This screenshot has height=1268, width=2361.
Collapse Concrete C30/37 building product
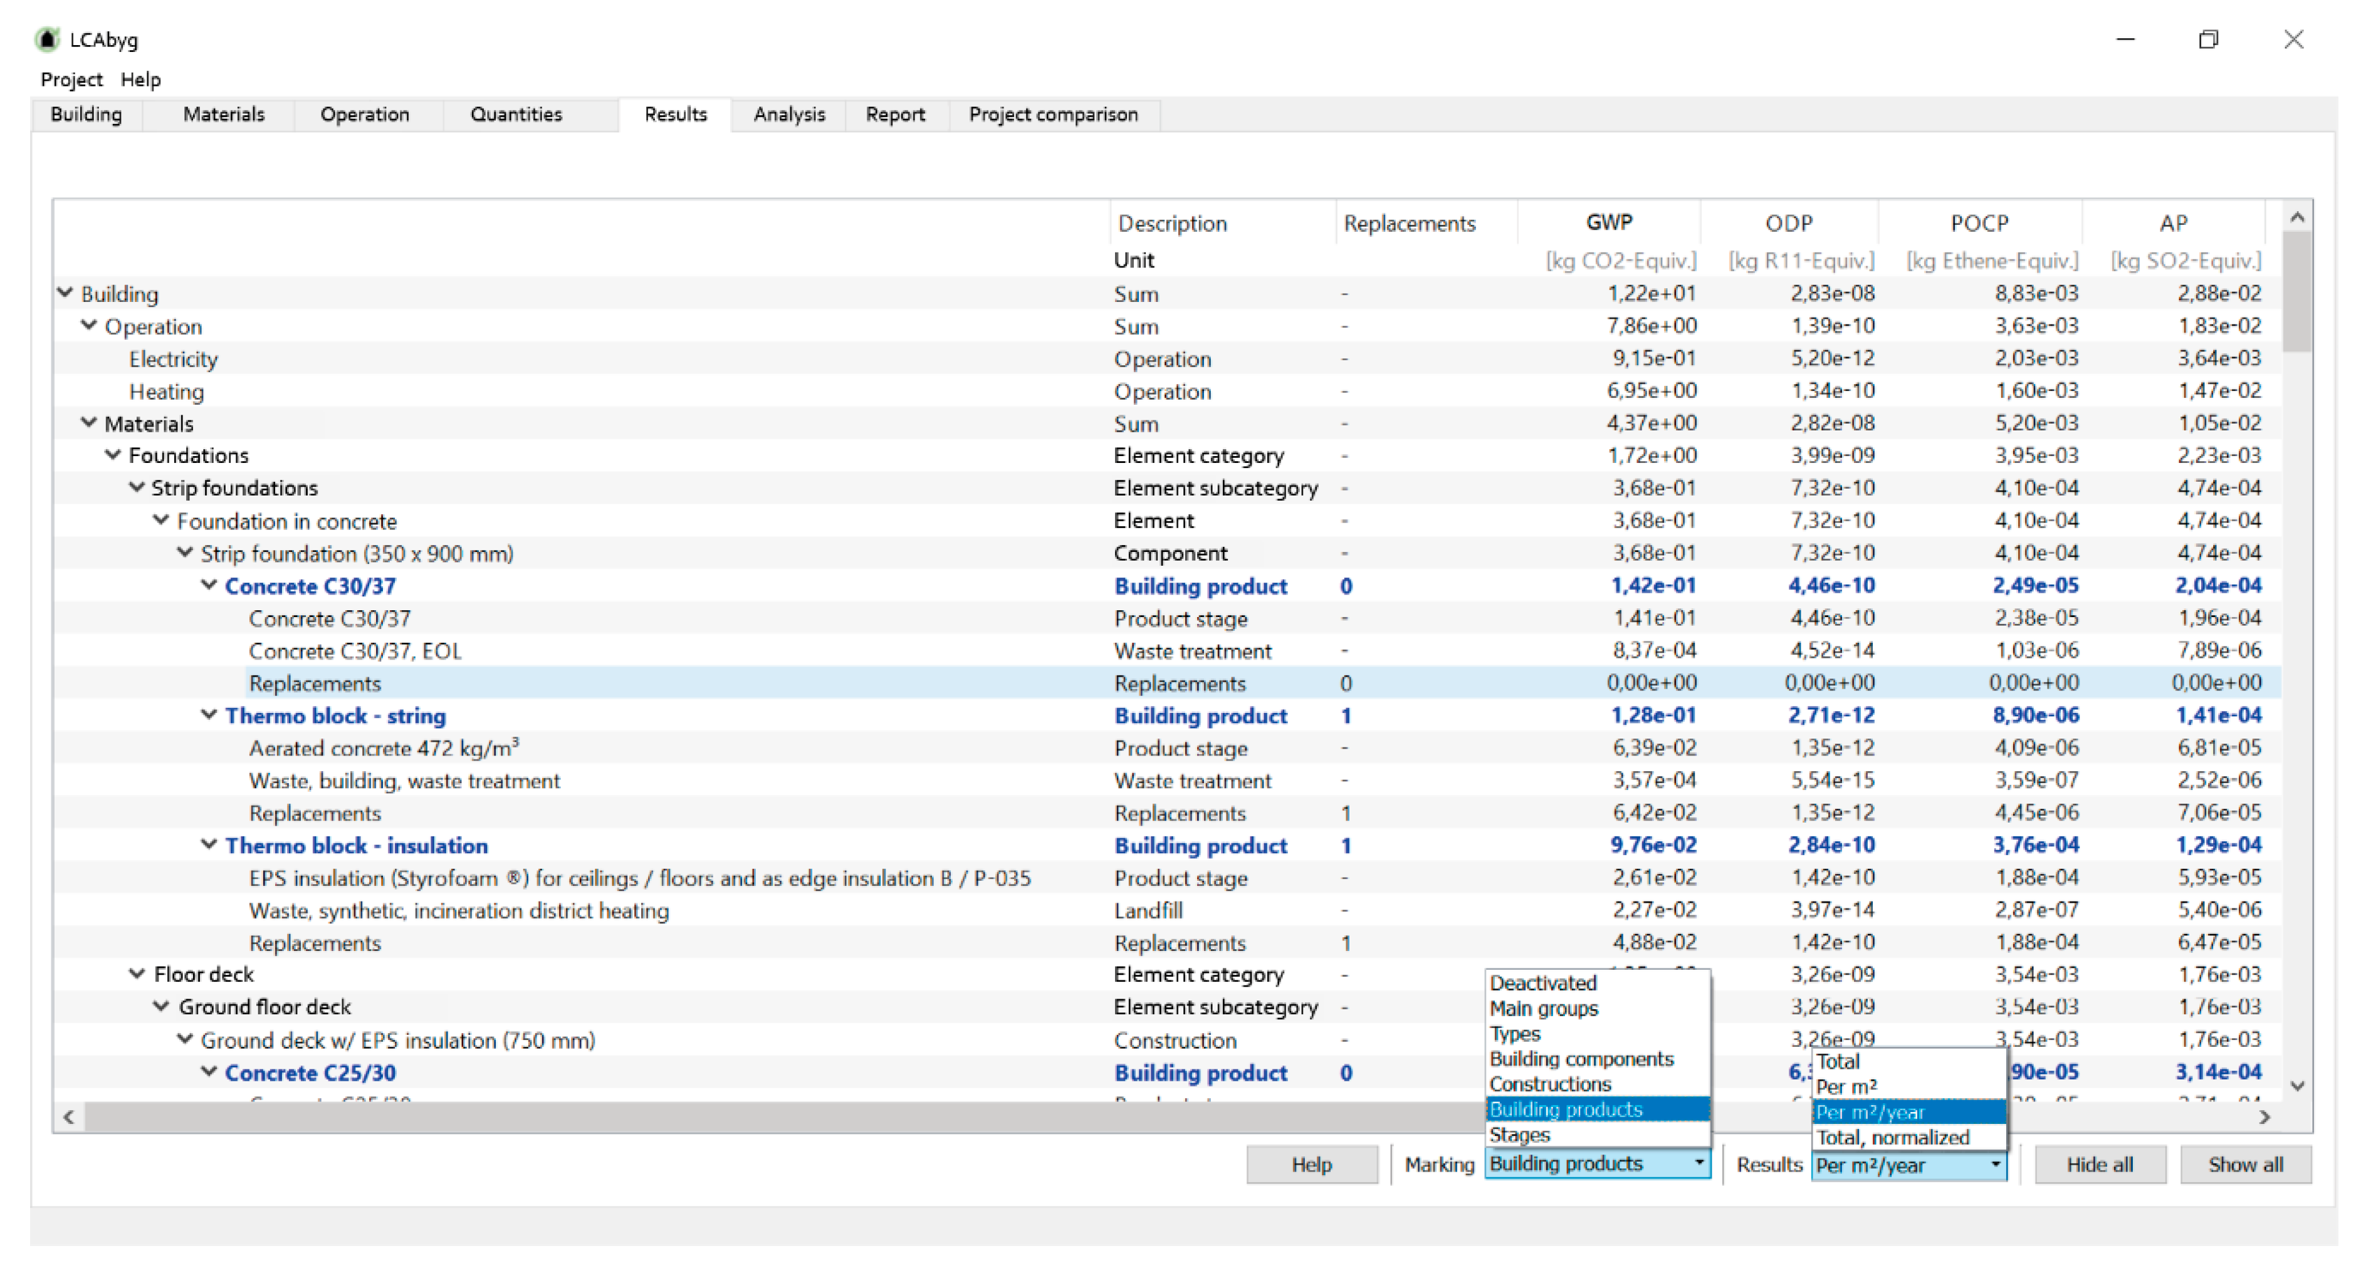[x=209, y=585]
